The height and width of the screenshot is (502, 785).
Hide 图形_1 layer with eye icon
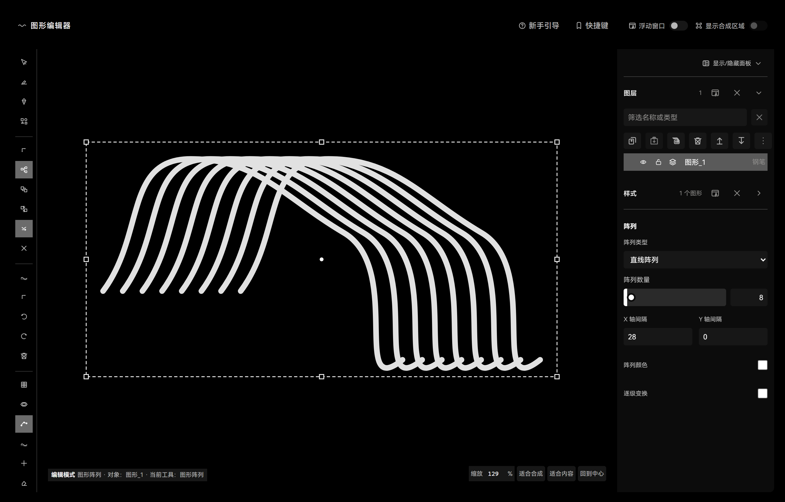(x=643, y=162)
